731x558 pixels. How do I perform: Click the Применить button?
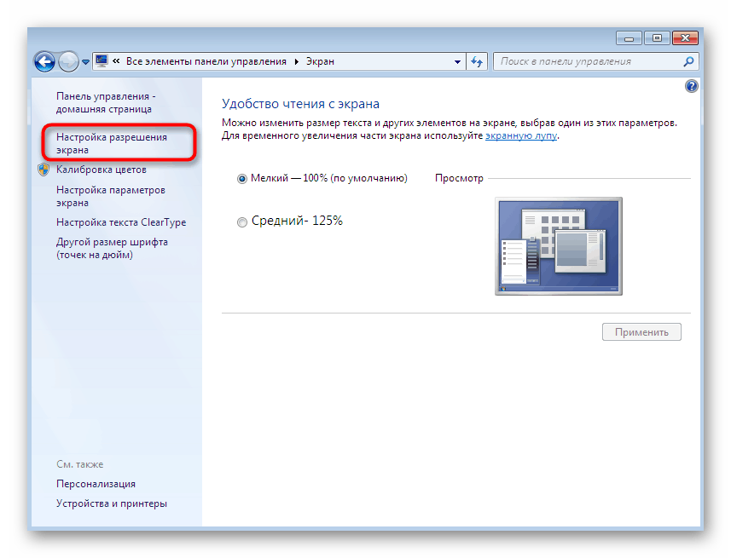[x=641, y=331]
